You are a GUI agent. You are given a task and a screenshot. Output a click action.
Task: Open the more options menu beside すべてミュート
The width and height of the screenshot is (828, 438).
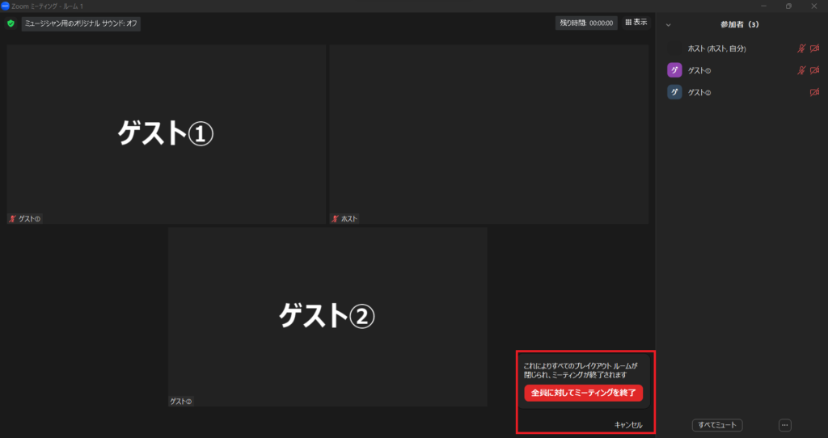[x=784, y=425]
